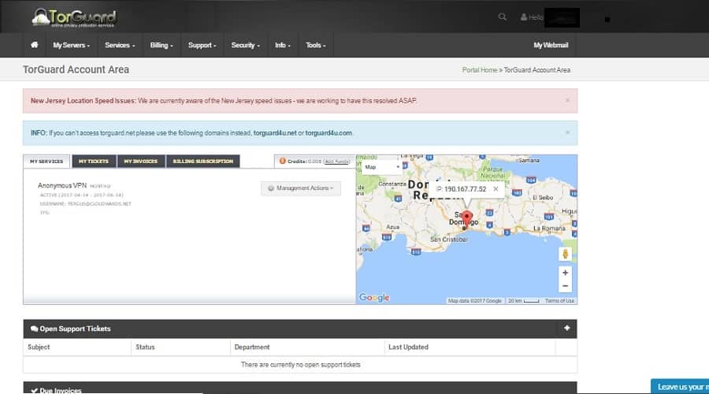
Task: Open the Info dropdown menu
Action: (x=283, y=45)
